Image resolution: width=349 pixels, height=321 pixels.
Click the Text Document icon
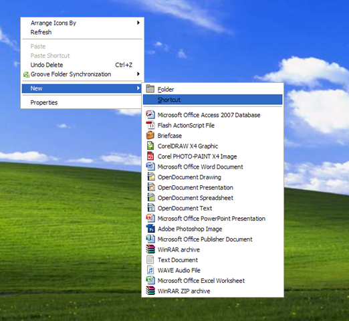click(x=150, y=259)
